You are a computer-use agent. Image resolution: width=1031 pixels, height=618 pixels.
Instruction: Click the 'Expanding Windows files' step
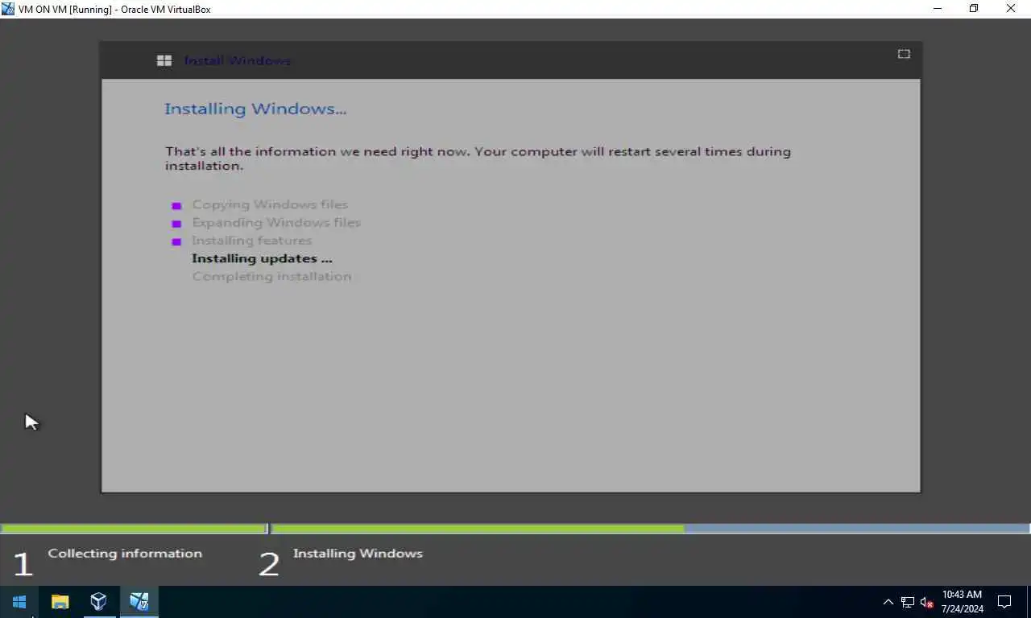point(276,222)
